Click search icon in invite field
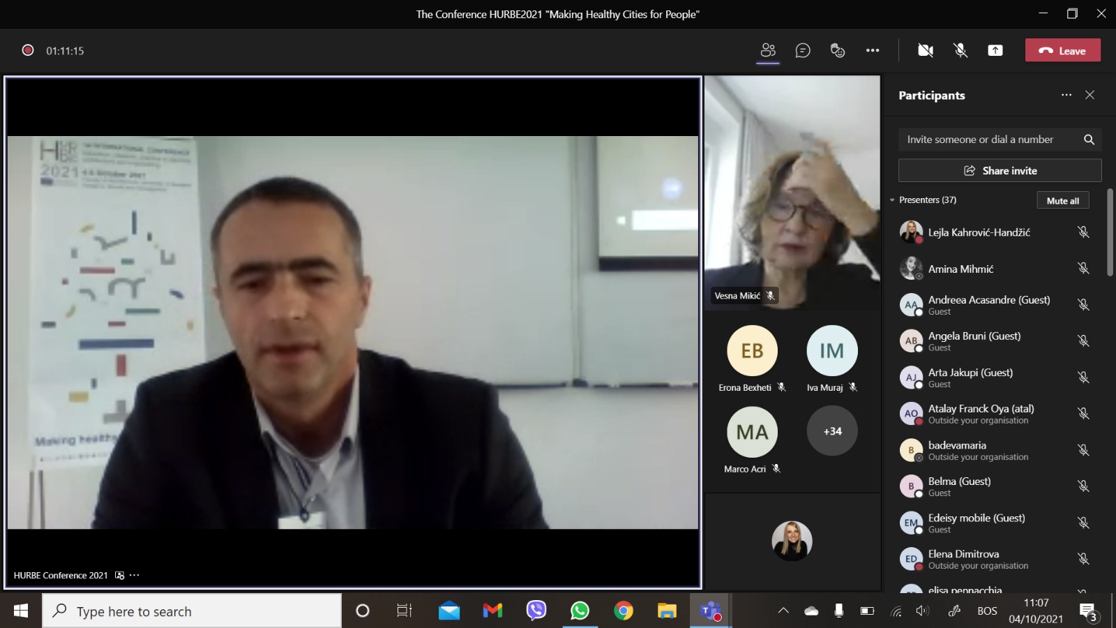This screenshot has width=1116, height=628. coord(1089,140)
